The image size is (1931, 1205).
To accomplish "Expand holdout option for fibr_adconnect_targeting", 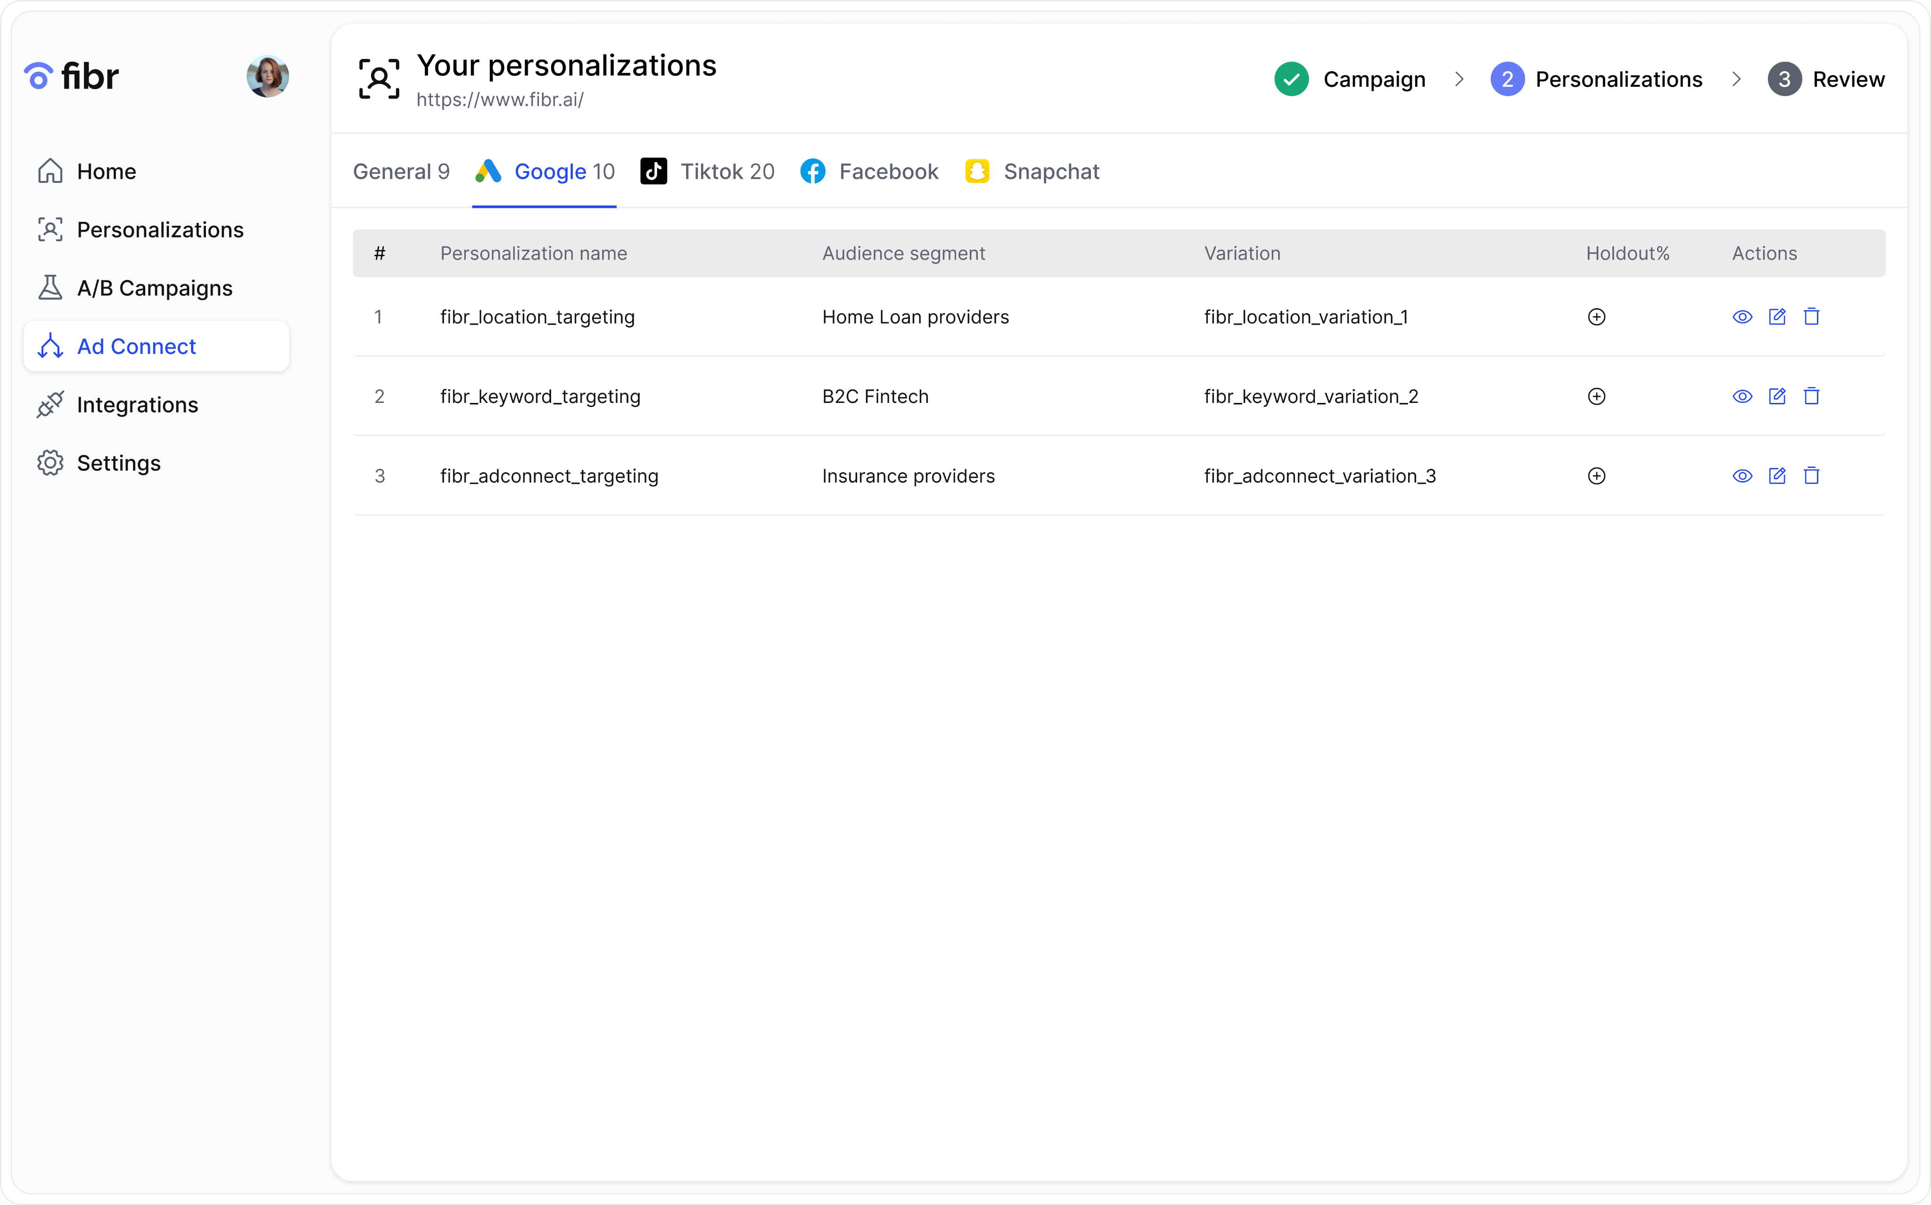I will click(1596, 476).
